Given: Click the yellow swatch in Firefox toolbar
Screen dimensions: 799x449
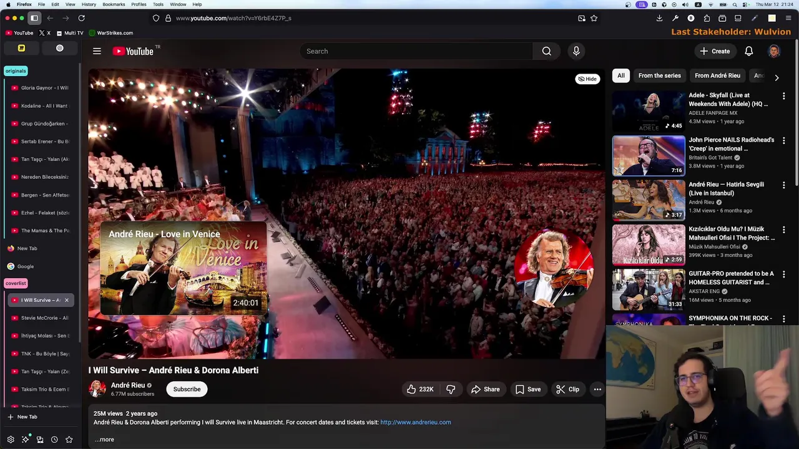Looking at the screenshot, I should pos(772,18).
